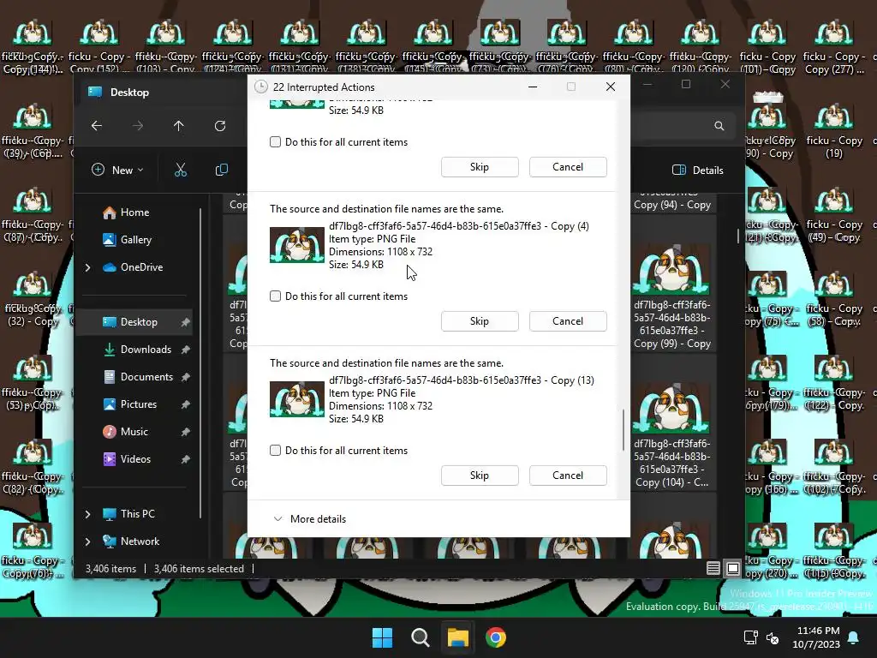Image resolution: width=877 pixels, height=658 pixels.
Task: Unpin Desktop using its pin icon
Action: tap(185, 322)
